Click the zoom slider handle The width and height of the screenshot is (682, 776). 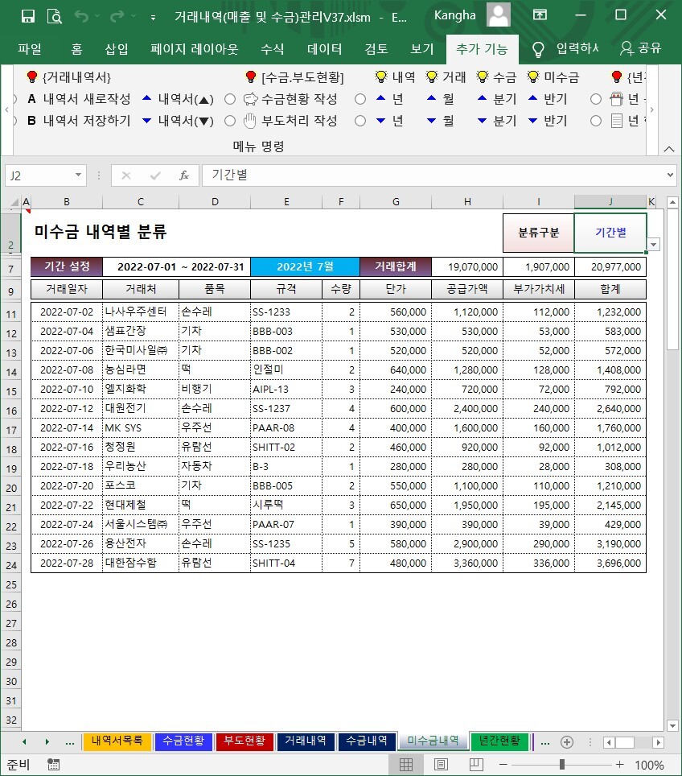coord(562,765)
